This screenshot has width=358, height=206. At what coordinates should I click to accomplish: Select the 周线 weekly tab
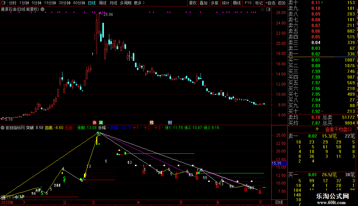coord(103,3)
